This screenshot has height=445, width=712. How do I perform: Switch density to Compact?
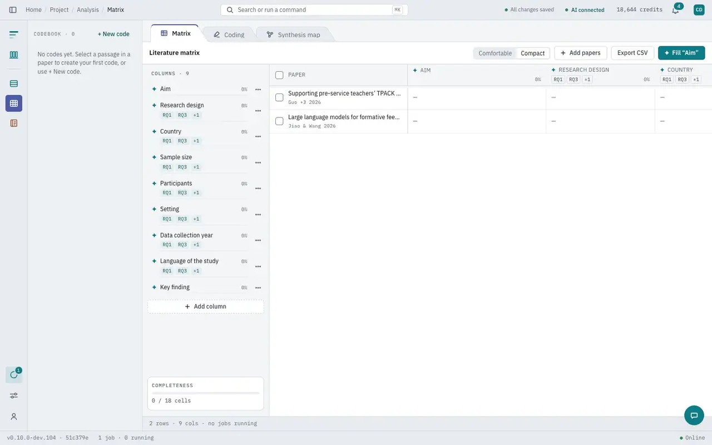click(533, 53)
